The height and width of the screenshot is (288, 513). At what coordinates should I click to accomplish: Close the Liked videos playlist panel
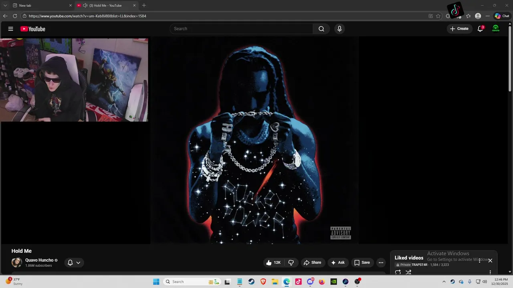[x=490, y=260]
